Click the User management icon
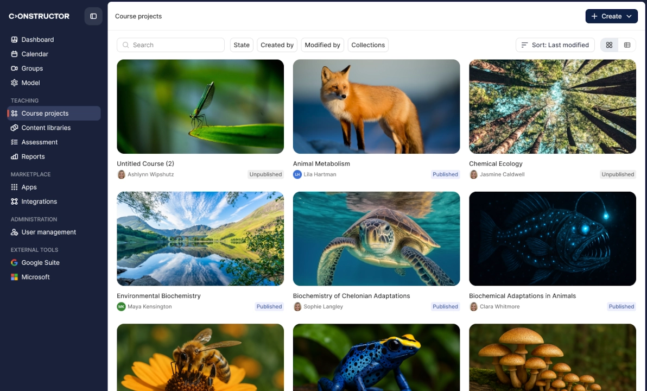This screenshot has width=647, height=391. pyautogui.click(x=15, y=232)
